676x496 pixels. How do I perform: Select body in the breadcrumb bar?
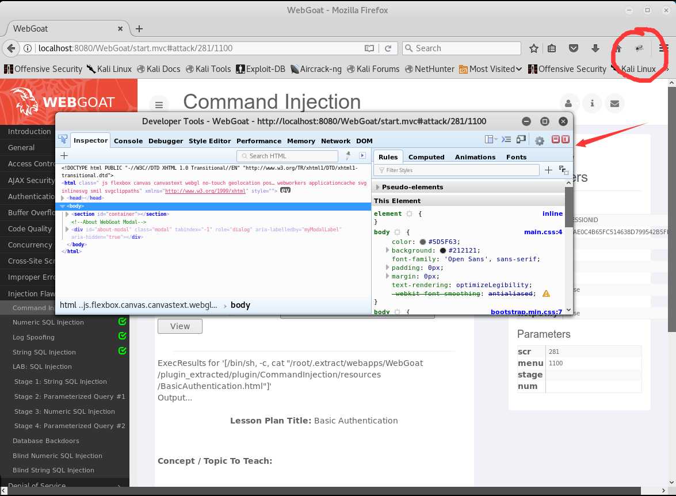coord(240,306)
